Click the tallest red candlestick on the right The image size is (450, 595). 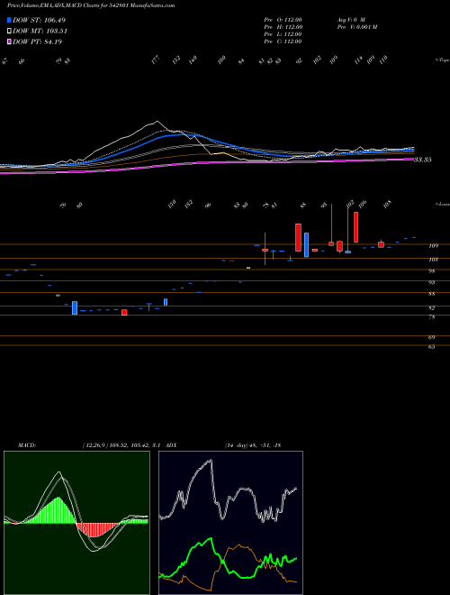coord(356,227)
